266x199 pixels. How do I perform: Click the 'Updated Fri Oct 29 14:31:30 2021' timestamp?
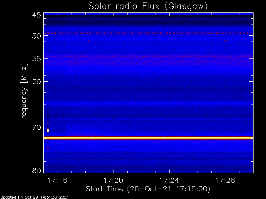(x=34, y=197)
